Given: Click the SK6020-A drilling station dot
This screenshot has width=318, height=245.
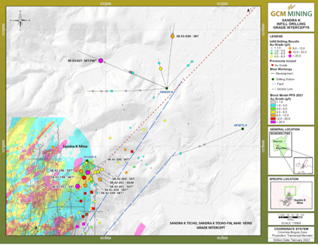Looking at the screenshot, I should click(x=167, y=88).
